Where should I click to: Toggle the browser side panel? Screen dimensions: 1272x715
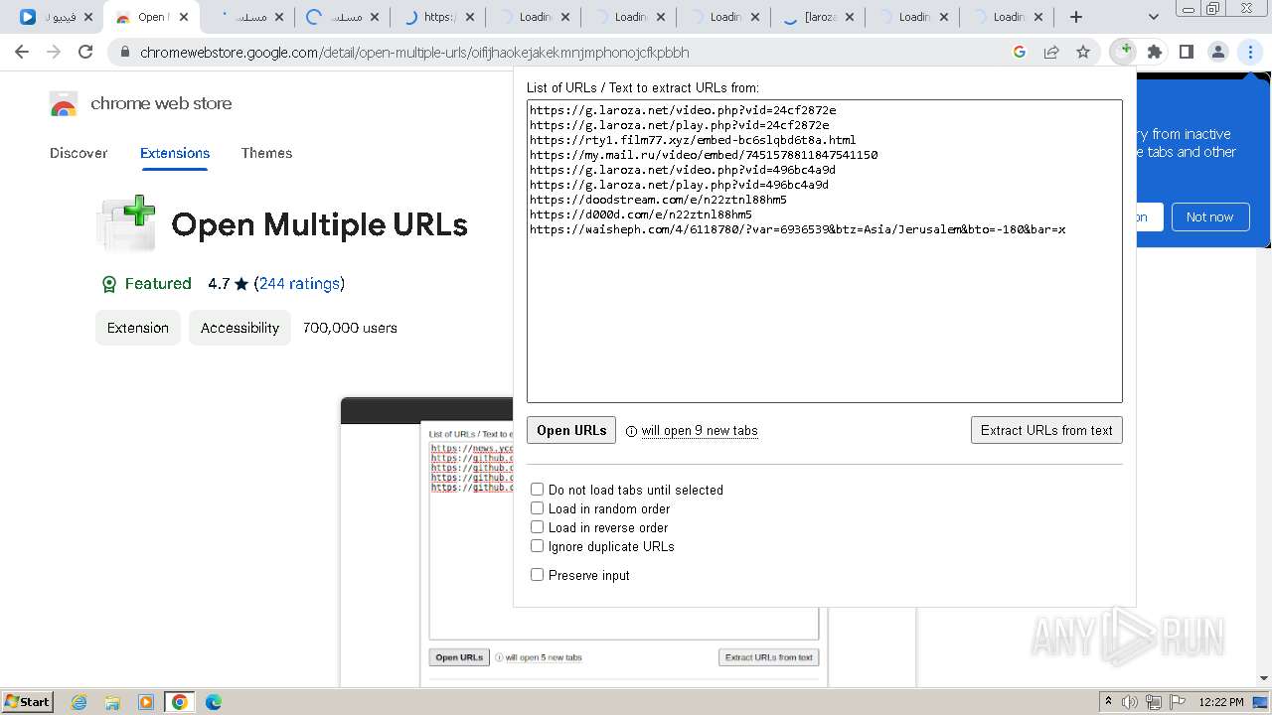1186,52
